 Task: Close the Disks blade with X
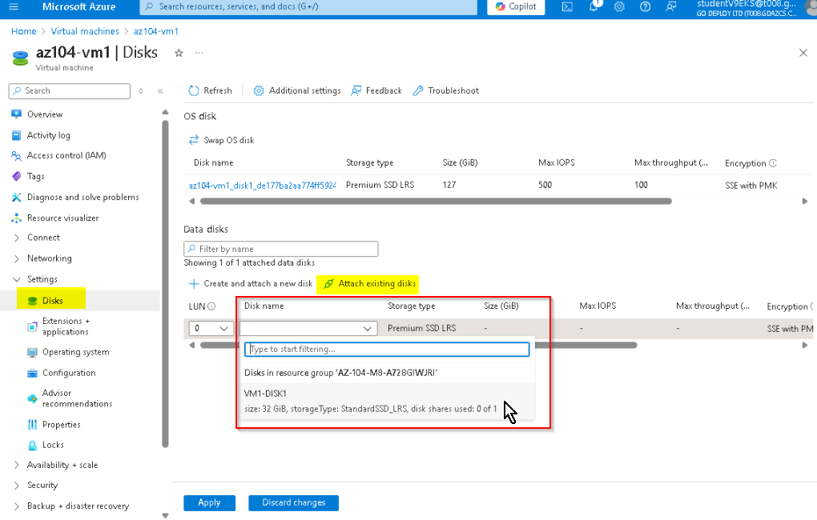pos(803,53)
